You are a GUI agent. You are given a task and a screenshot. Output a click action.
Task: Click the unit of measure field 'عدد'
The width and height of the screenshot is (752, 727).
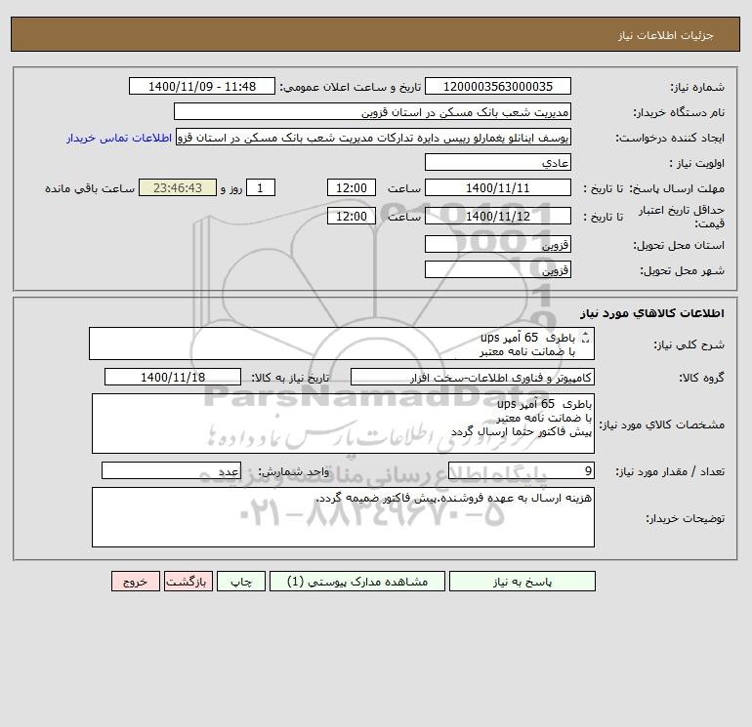pyautogui.click(x=171, y=471)
